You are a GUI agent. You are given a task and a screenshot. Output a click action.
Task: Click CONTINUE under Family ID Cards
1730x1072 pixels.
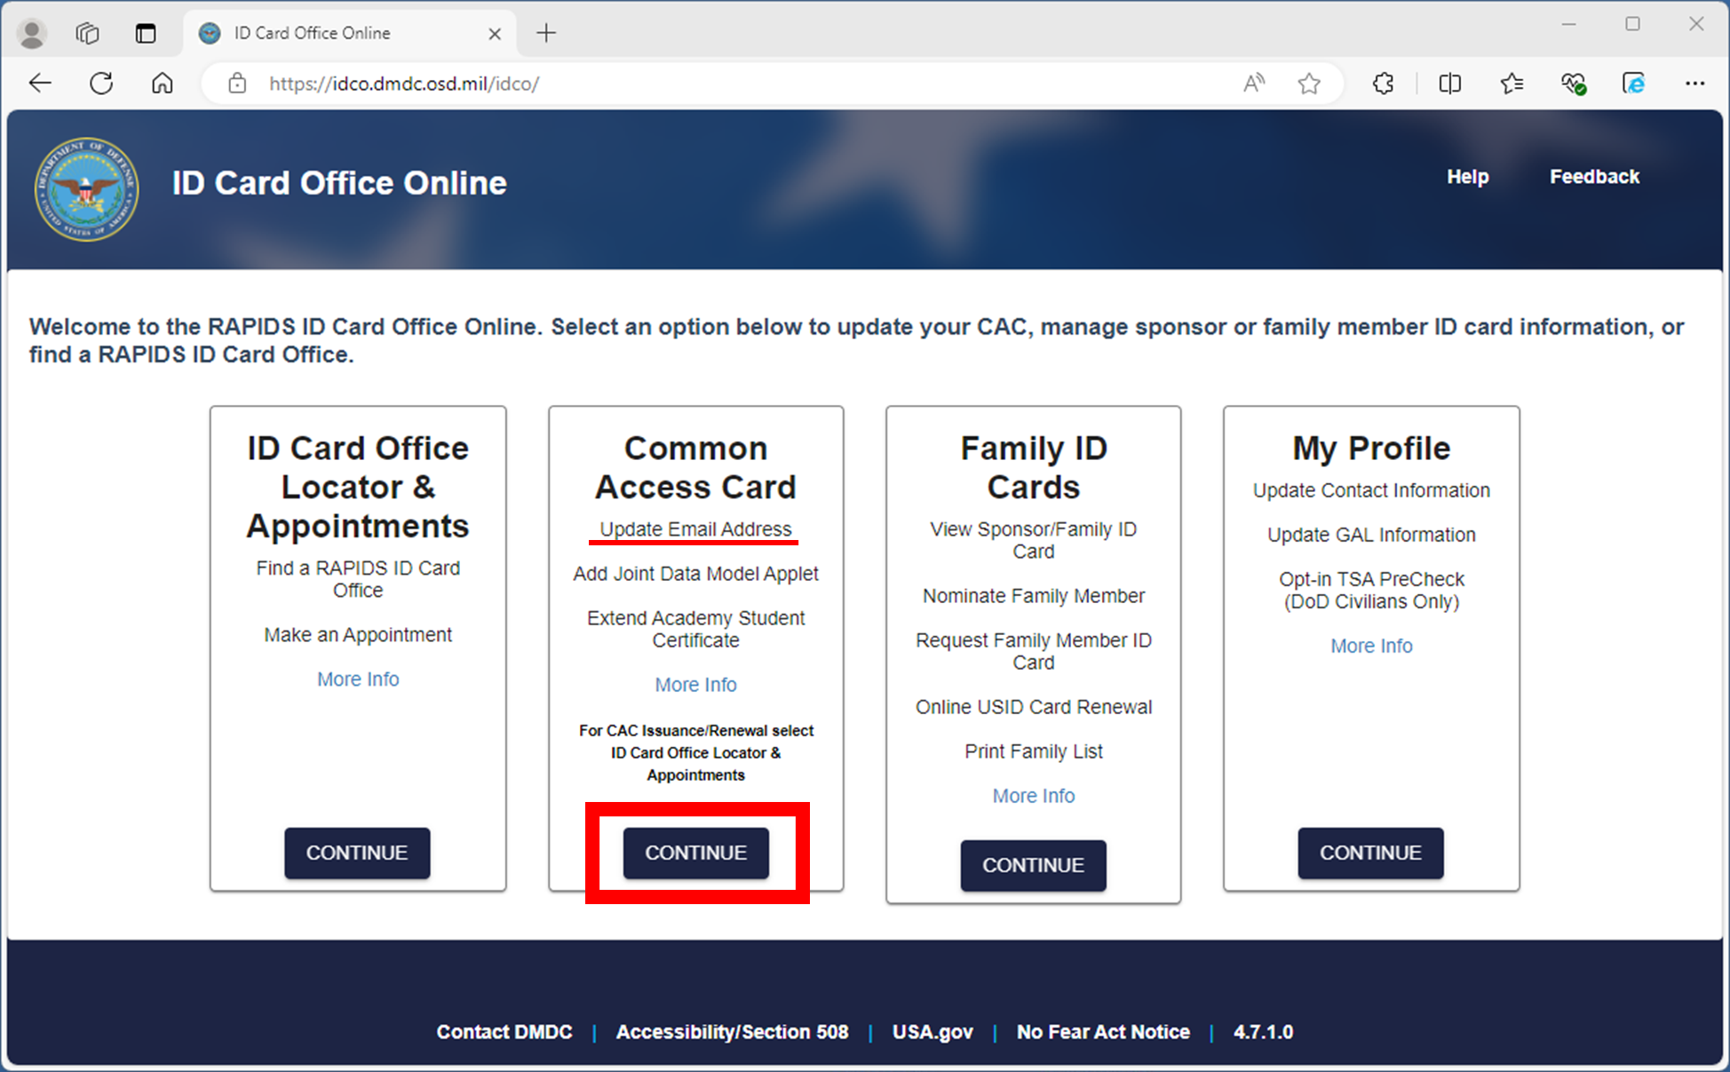click(x=1033, y=865)
